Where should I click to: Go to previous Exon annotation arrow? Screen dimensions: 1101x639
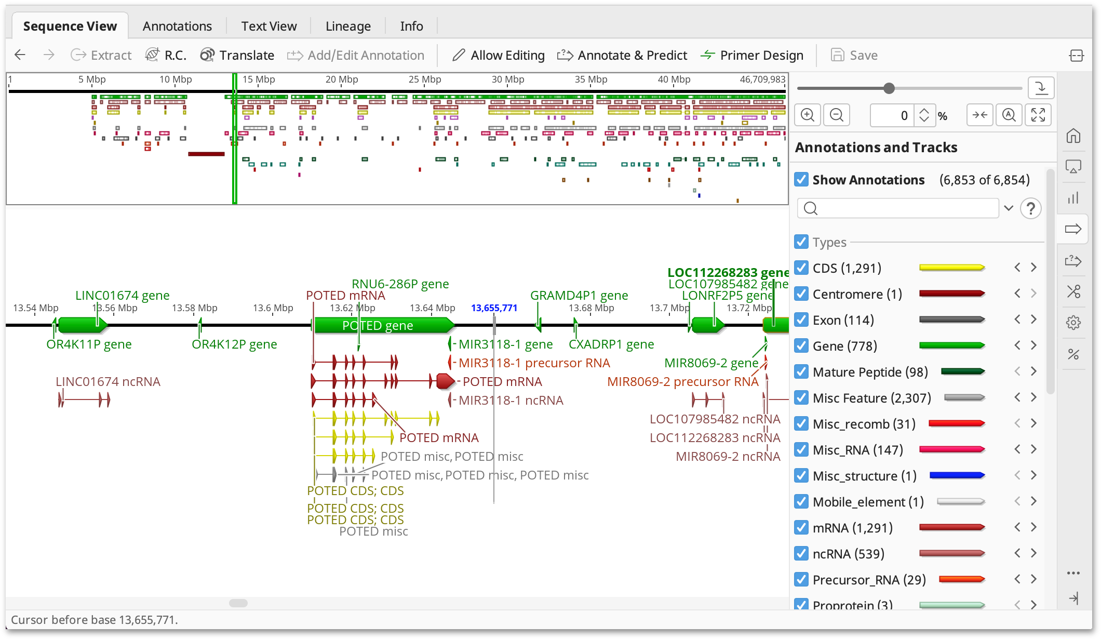[x=1017, y=319]
